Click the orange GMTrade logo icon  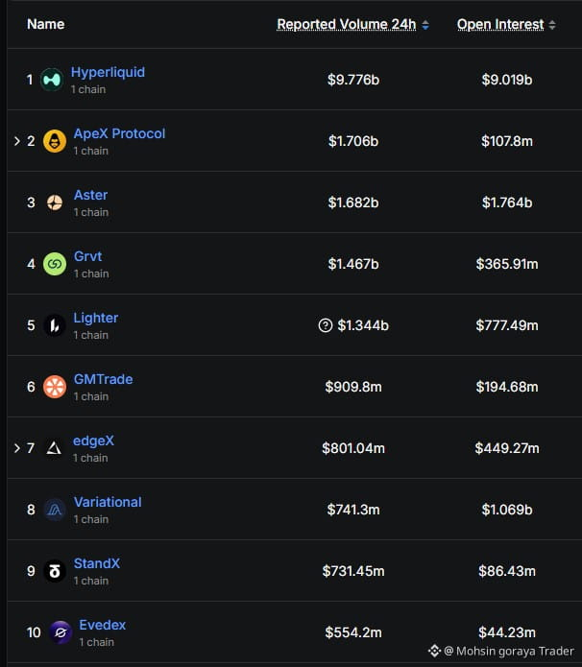(55, 387)
